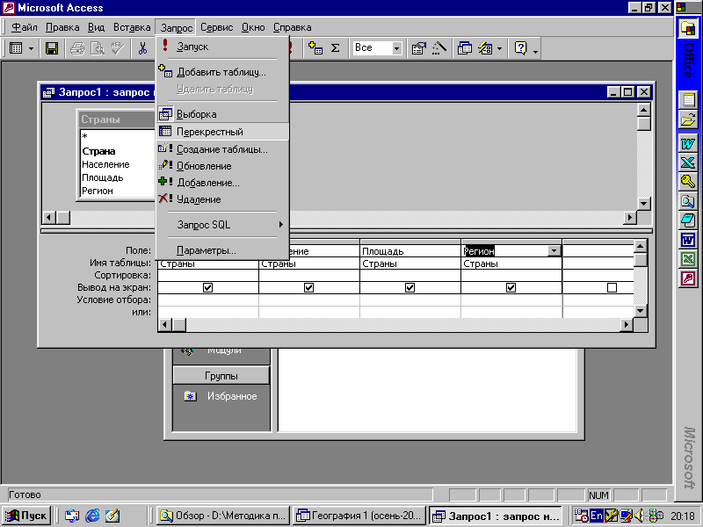Image resolution: width=703 pixels, height=527 pixels.
Task: Select Запуск in the Запрос menu
Action: [x=222, y=47]
